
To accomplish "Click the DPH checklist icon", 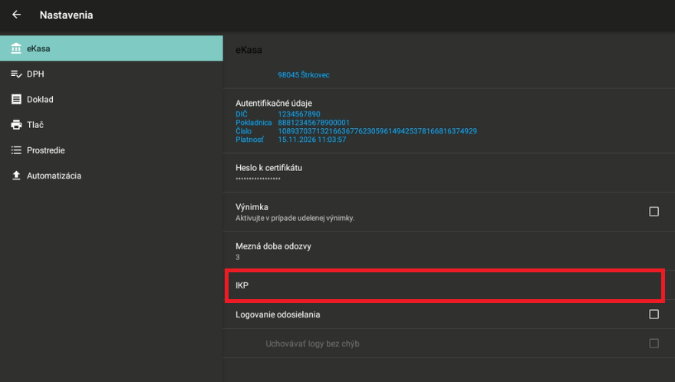I will pyautogui.click(x=15, y=74).
